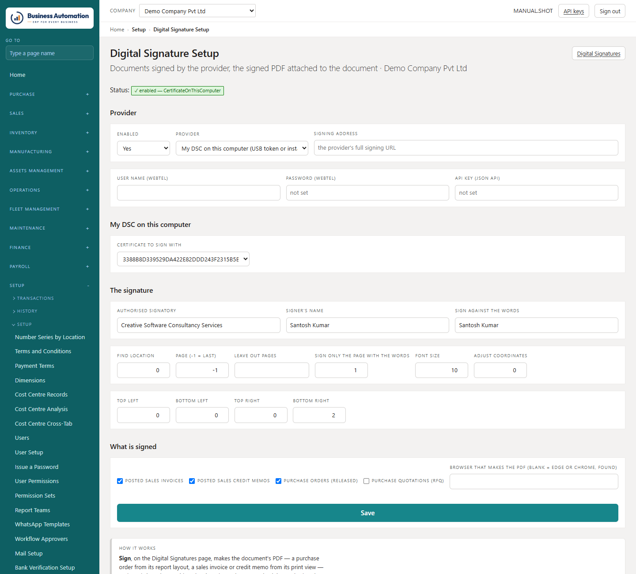Expand the Inventory menu section

49,132
